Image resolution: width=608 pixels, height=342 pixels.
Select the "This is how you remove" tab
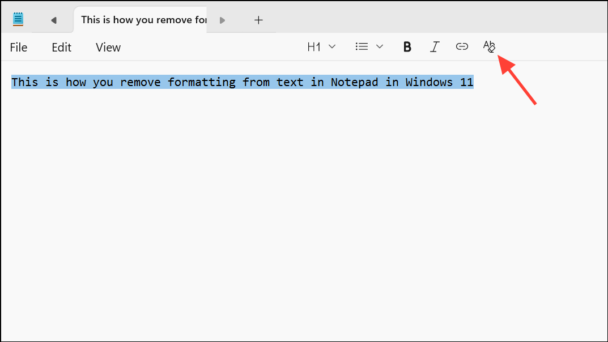coord(142,19)
